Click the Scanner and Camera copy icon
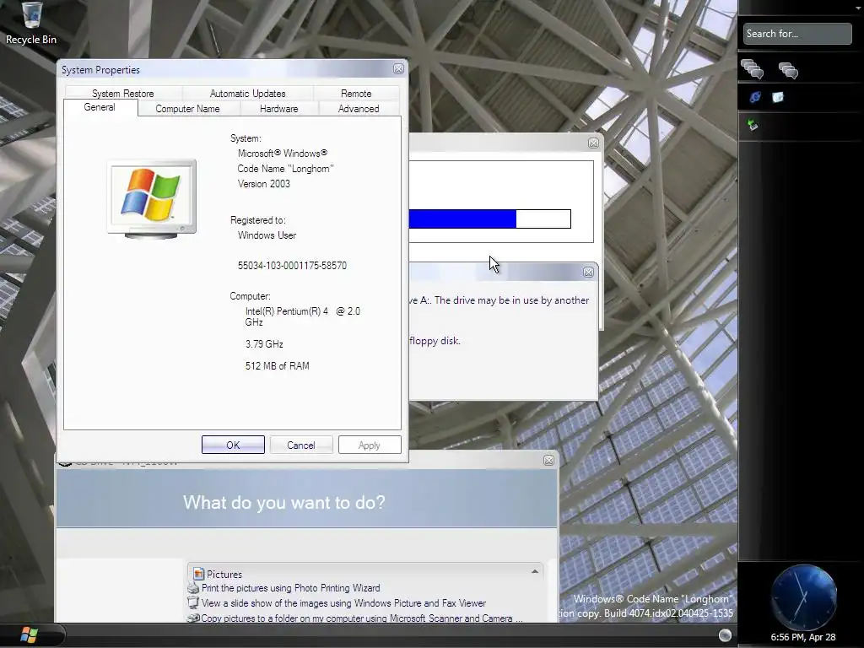864x648 pixels. click(193, 618)
